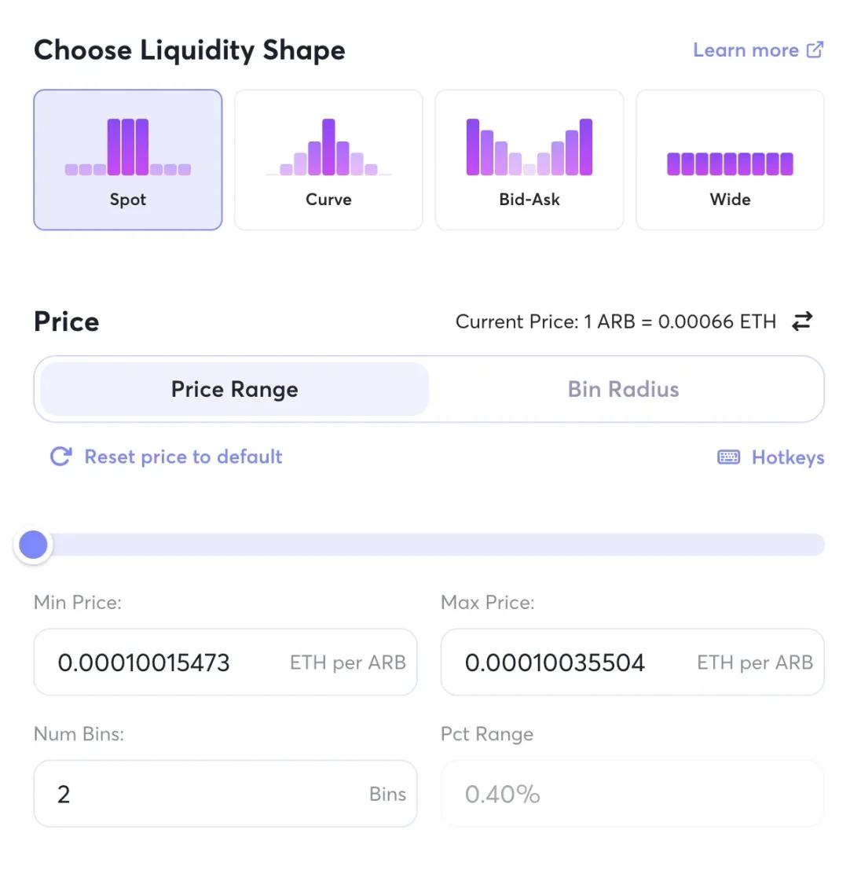Click into the Num Bins field
The width and height of the screenshot is (861, 870).
[204, 794]
